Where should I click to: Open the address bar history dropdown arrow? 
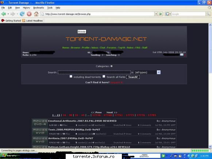click(x=156, y=14)
